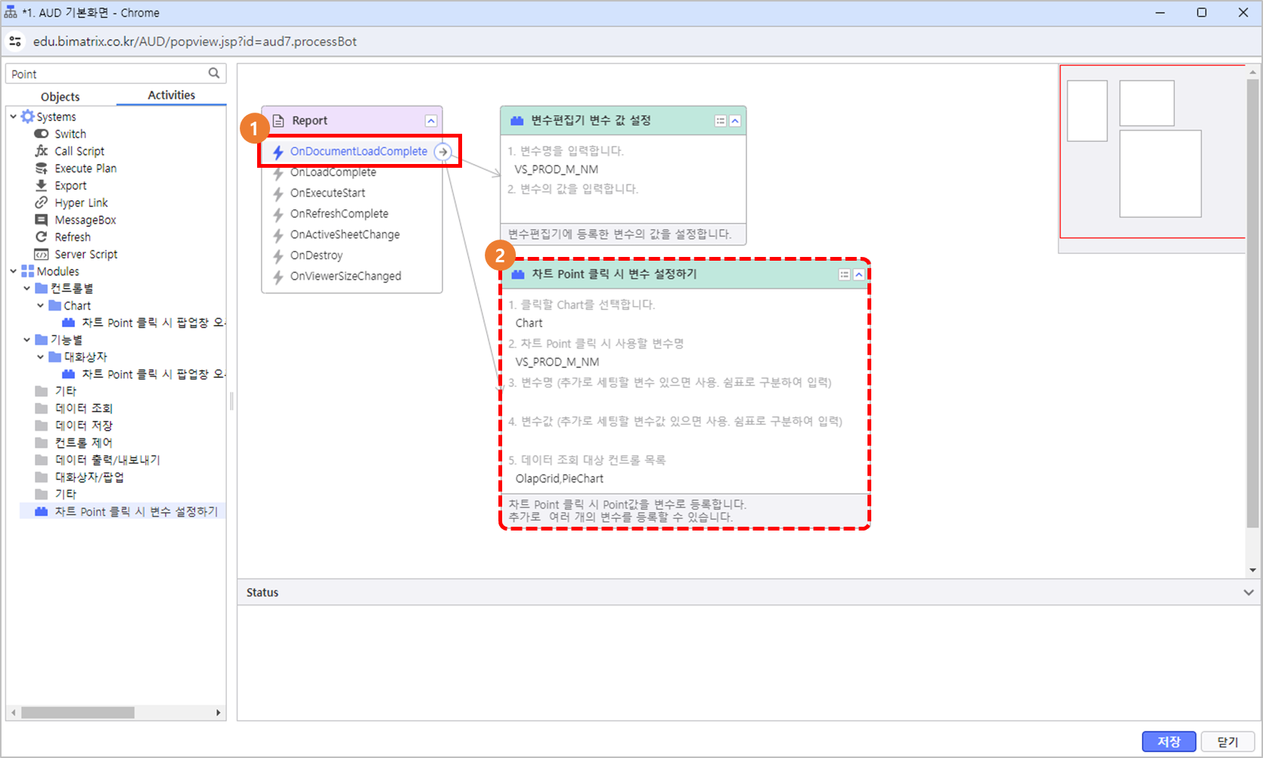Select the OnActiveSheetChange event

pyautogui.click(x=345, y=234)
